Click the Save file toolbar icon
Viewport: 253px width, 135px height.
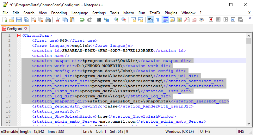(x=19, y=20)
